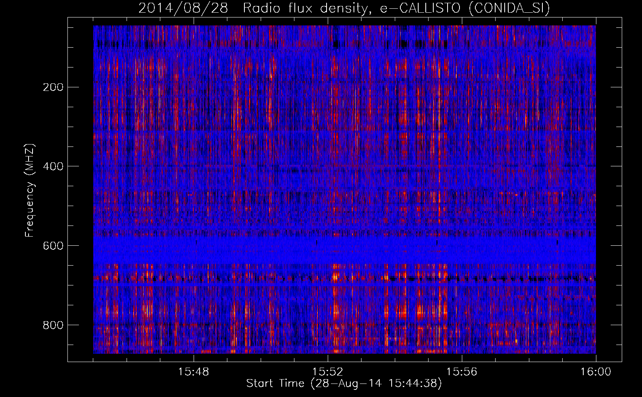642x397 pixels.
Task: Click the 15:52 time tick label
Action: [328, 372]
